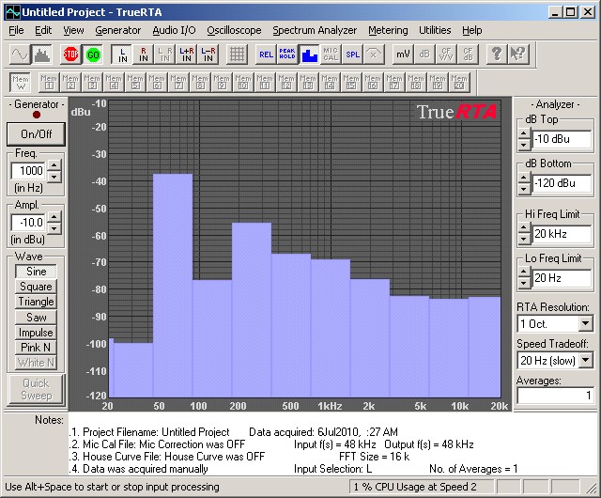
Task: Click the green GO icon
Action: (x=93, y=54)
